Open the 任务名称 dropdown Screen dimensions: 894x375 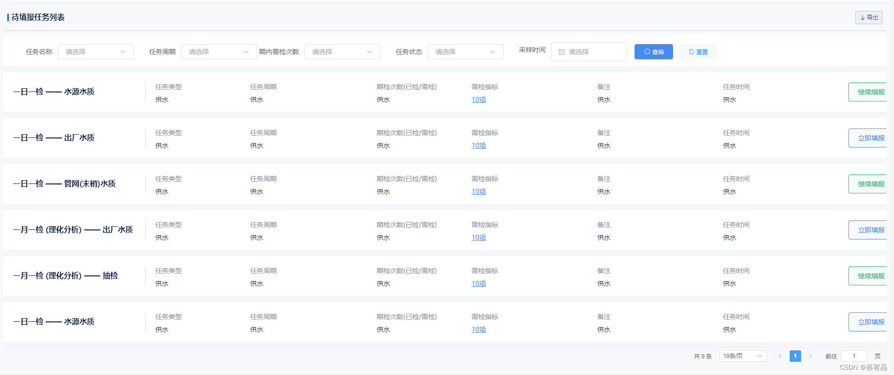coord(96,52)
